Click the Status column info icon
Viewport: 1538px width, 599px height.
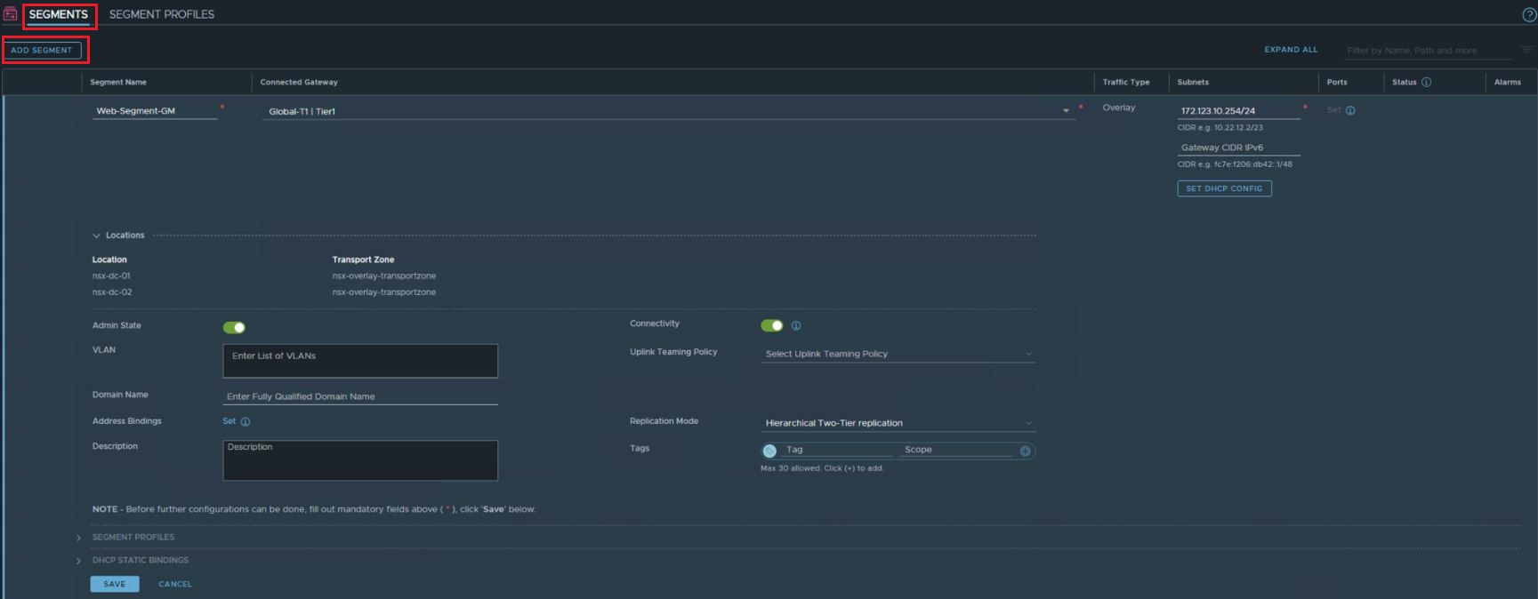[1426, 82]
